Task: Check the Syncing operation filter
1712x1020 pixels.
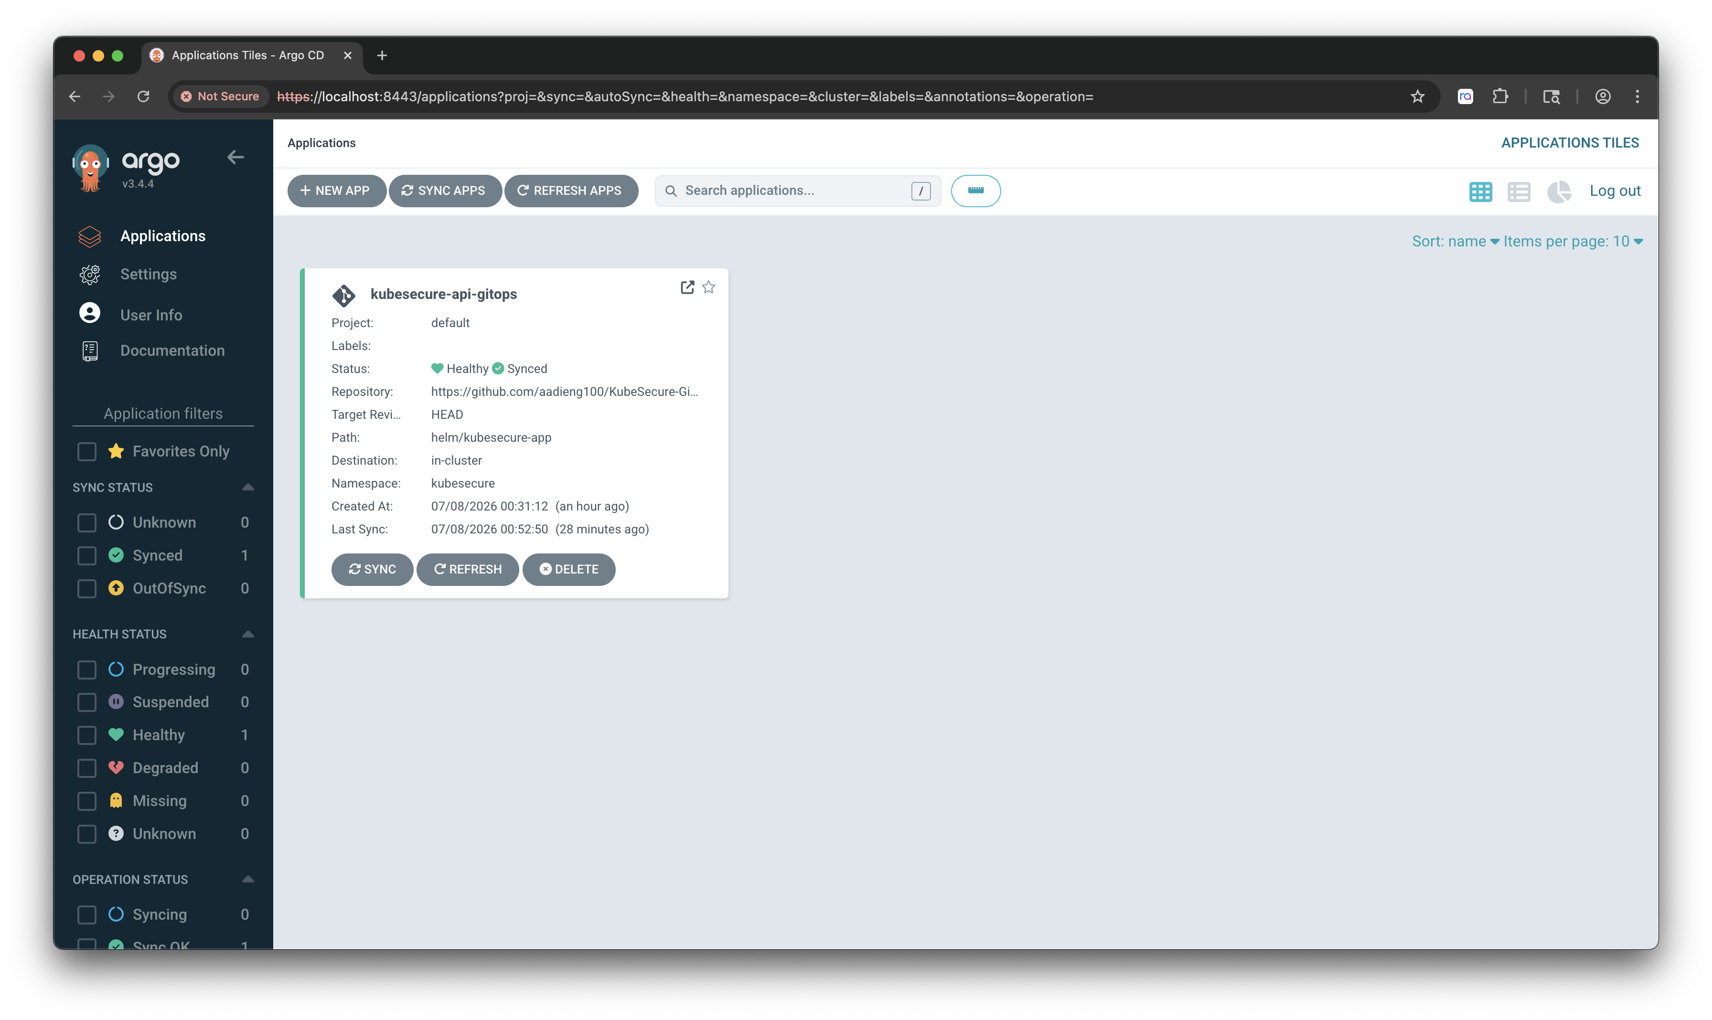Action: click(x=86, y=914)
